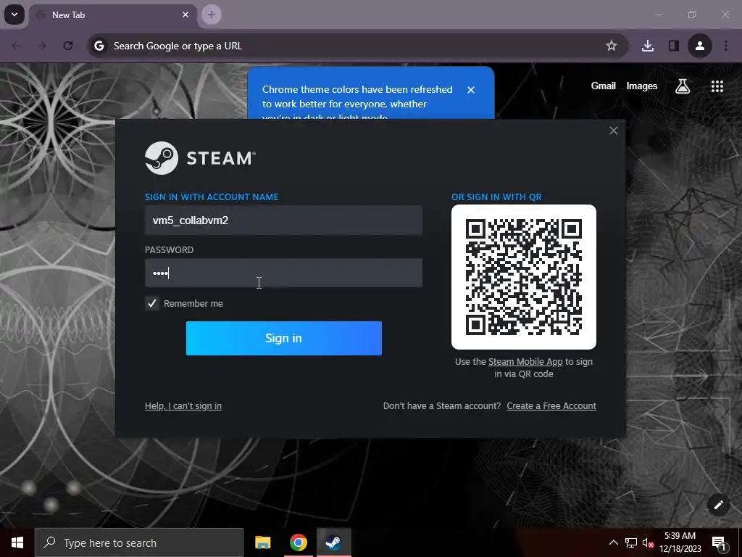
Task: Open the network icon in the system tray
Action: click(631, 542)
